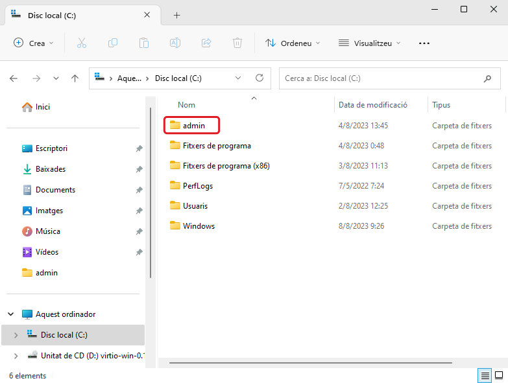Go up one directory level
Screen dimensions: 508x383
tap(75, 78)
